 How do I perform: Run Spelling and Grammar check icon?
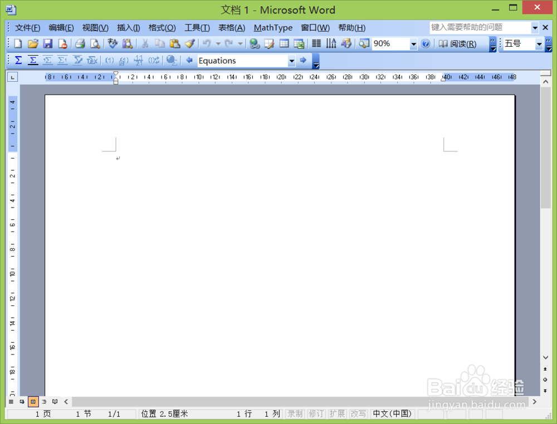coord(113,43)
